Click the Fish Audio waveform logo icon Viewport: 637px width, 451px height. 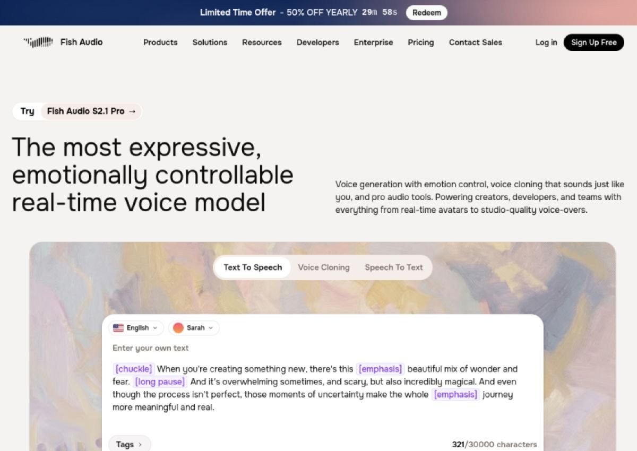(38, 42)
